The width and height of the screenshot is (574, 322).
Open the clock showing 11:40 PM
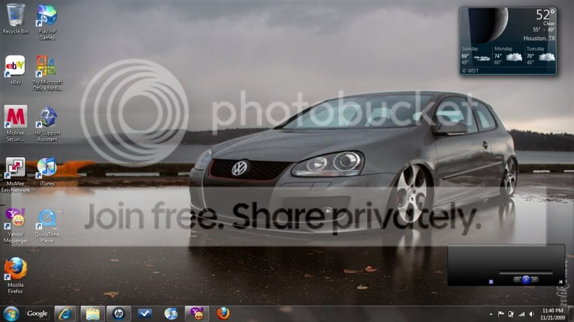[x=553, y=314]
